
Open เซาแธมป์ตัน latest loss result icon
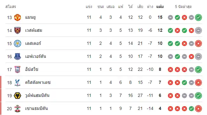coord(198,109)
